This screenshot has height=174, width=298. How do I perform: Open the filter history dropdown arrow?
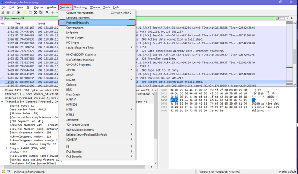tap(287, 18)
